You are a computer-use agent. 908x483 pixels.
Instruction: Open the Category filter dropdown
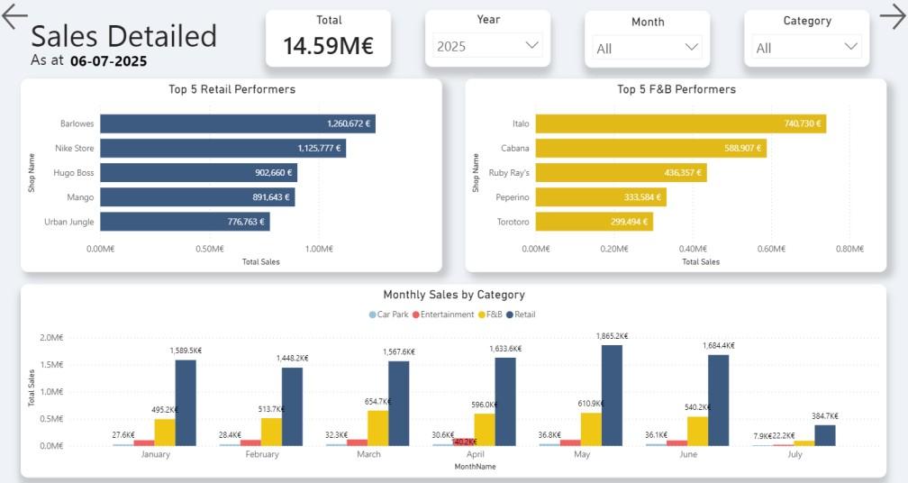click(807, 48)
